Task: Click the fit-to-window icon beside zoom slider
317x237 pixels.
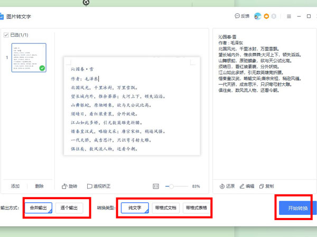Action: click(x=156, y=186)
